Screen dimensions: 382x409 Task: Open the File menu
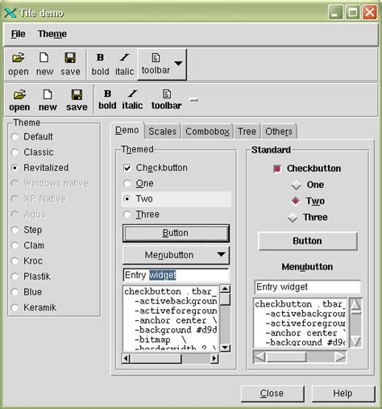point(18,34)
